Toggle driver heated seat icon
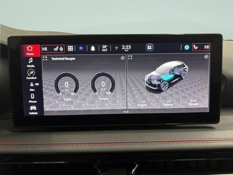Image resolution: width=233 pixels, height=175 pixels. tap(56, 48)
